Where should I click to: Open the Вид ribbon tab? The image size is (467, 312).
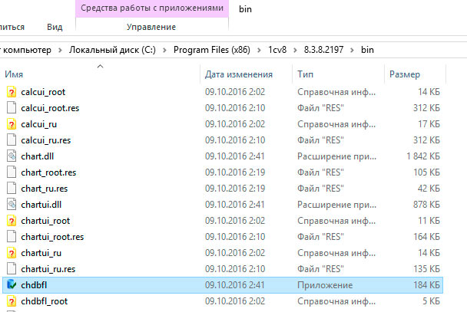(55, 27)
